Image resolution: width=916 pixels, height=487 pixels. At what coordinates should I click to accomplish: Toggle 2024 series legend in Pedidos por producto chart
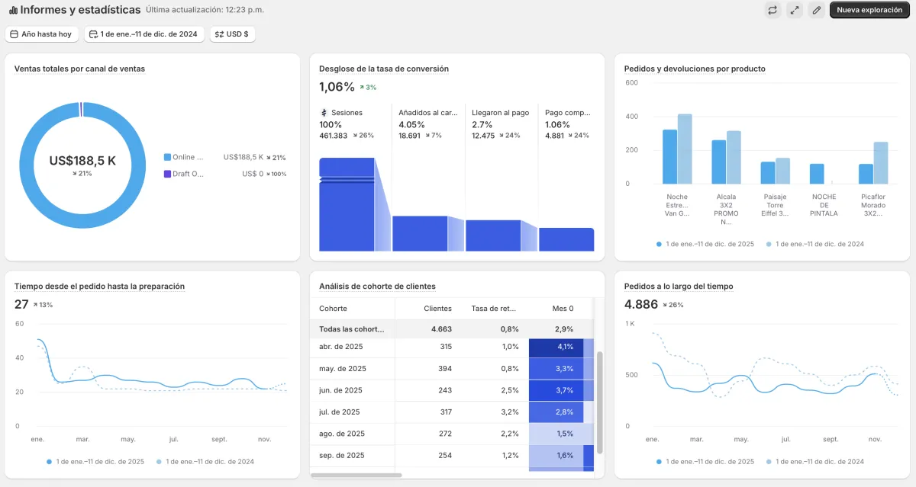[815, 244]
